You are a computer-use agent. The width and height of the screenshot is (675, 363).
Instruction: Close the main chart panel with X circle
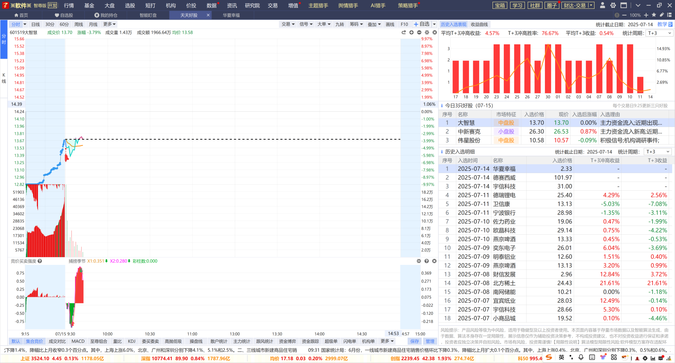[435, 32]
